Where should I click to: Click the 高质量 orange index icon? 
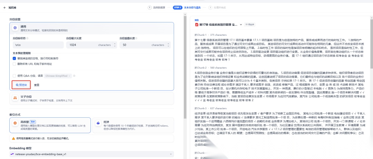coord(15,123)
